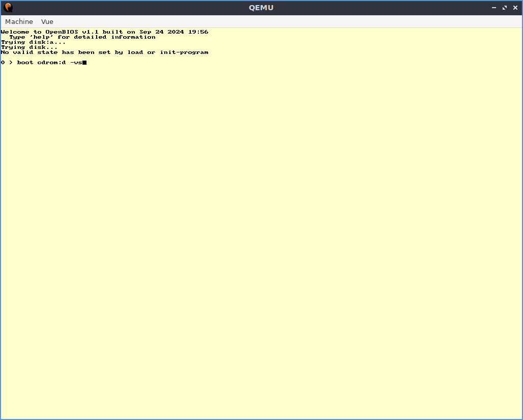
Task: Click the 'boot cdrom:d -vs' command line
Action: (44, 63)
